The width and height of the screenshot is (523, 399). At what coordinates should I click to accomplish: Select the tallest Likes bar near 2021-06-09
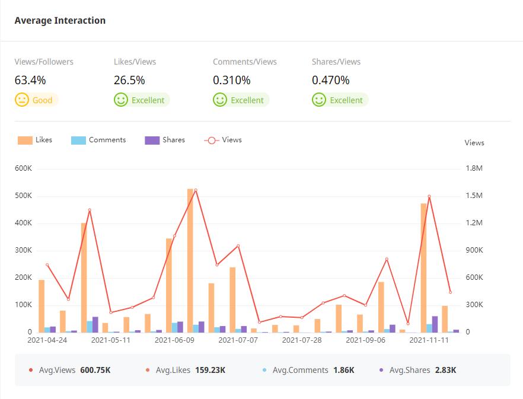(x=190, y=261)
